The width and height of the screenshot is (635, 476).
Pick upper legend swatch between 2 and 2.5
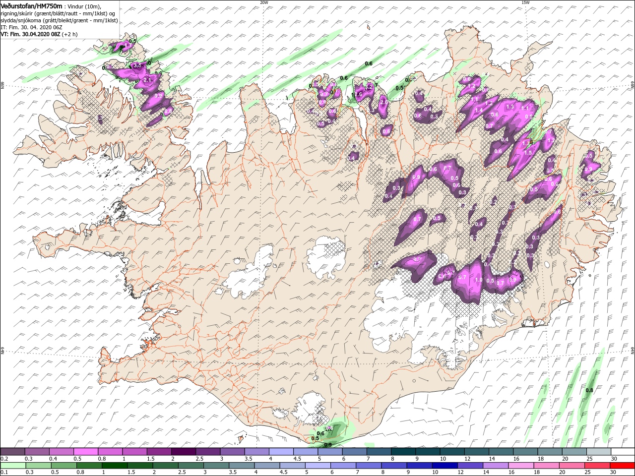(x=184, y=452)
